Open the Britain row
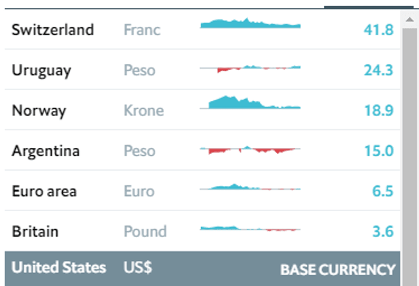The image size is (419, 286). (35, 232)
